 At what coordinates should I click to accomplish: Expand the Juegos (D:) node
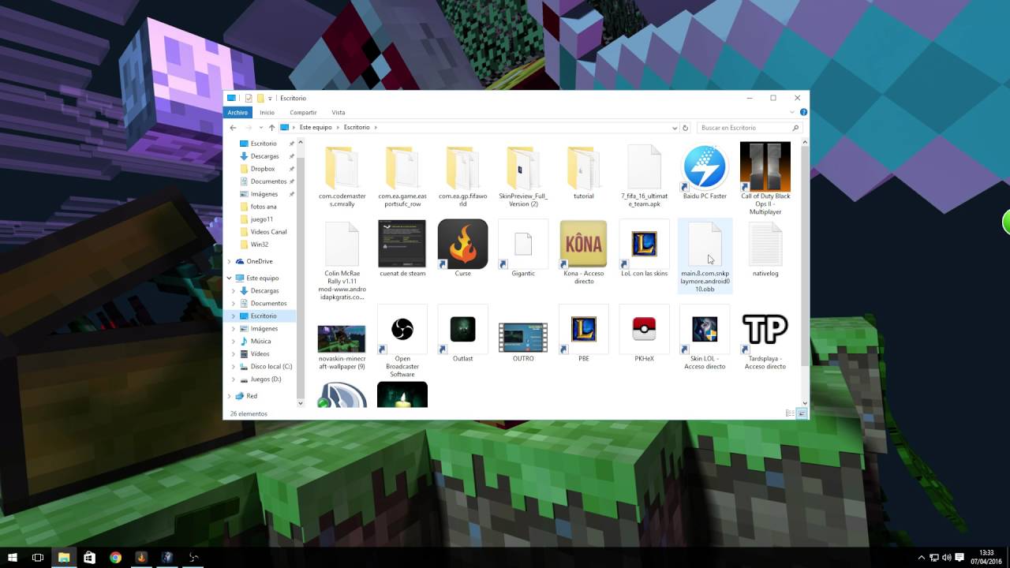pyautogui.click(x=234, y=379)
